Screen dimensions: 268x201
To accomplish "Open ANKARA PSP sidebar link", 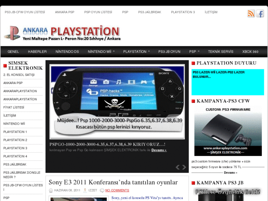I will pyautogui.click(x=13, y=83).
